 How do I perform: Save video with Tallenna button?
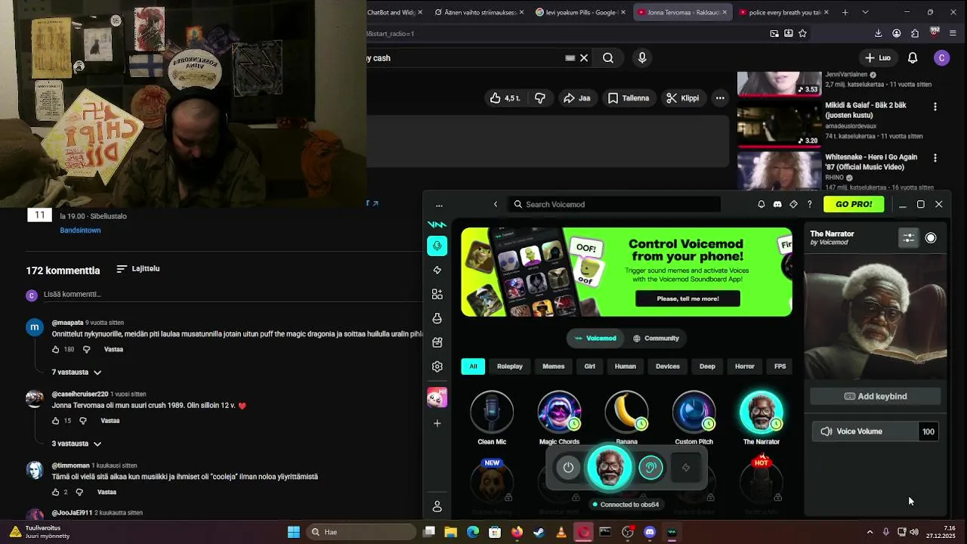(629, 98)
